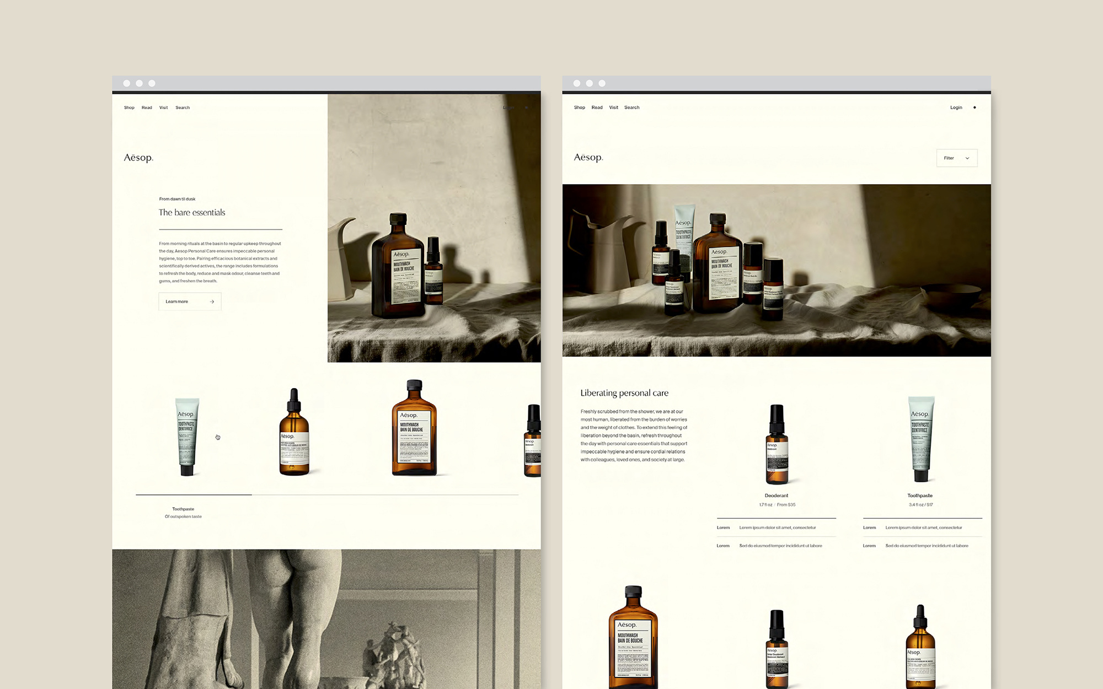Click the arrow icon in Learn more button
This screenshot has width=1103, height=689.
pos(212,302)
